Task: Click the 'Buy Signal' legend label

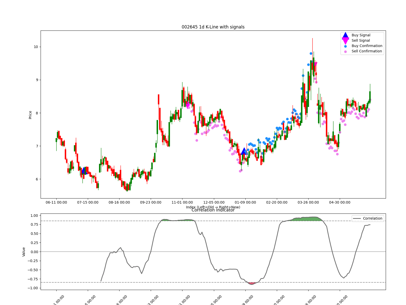Action: tap(361, 35)
